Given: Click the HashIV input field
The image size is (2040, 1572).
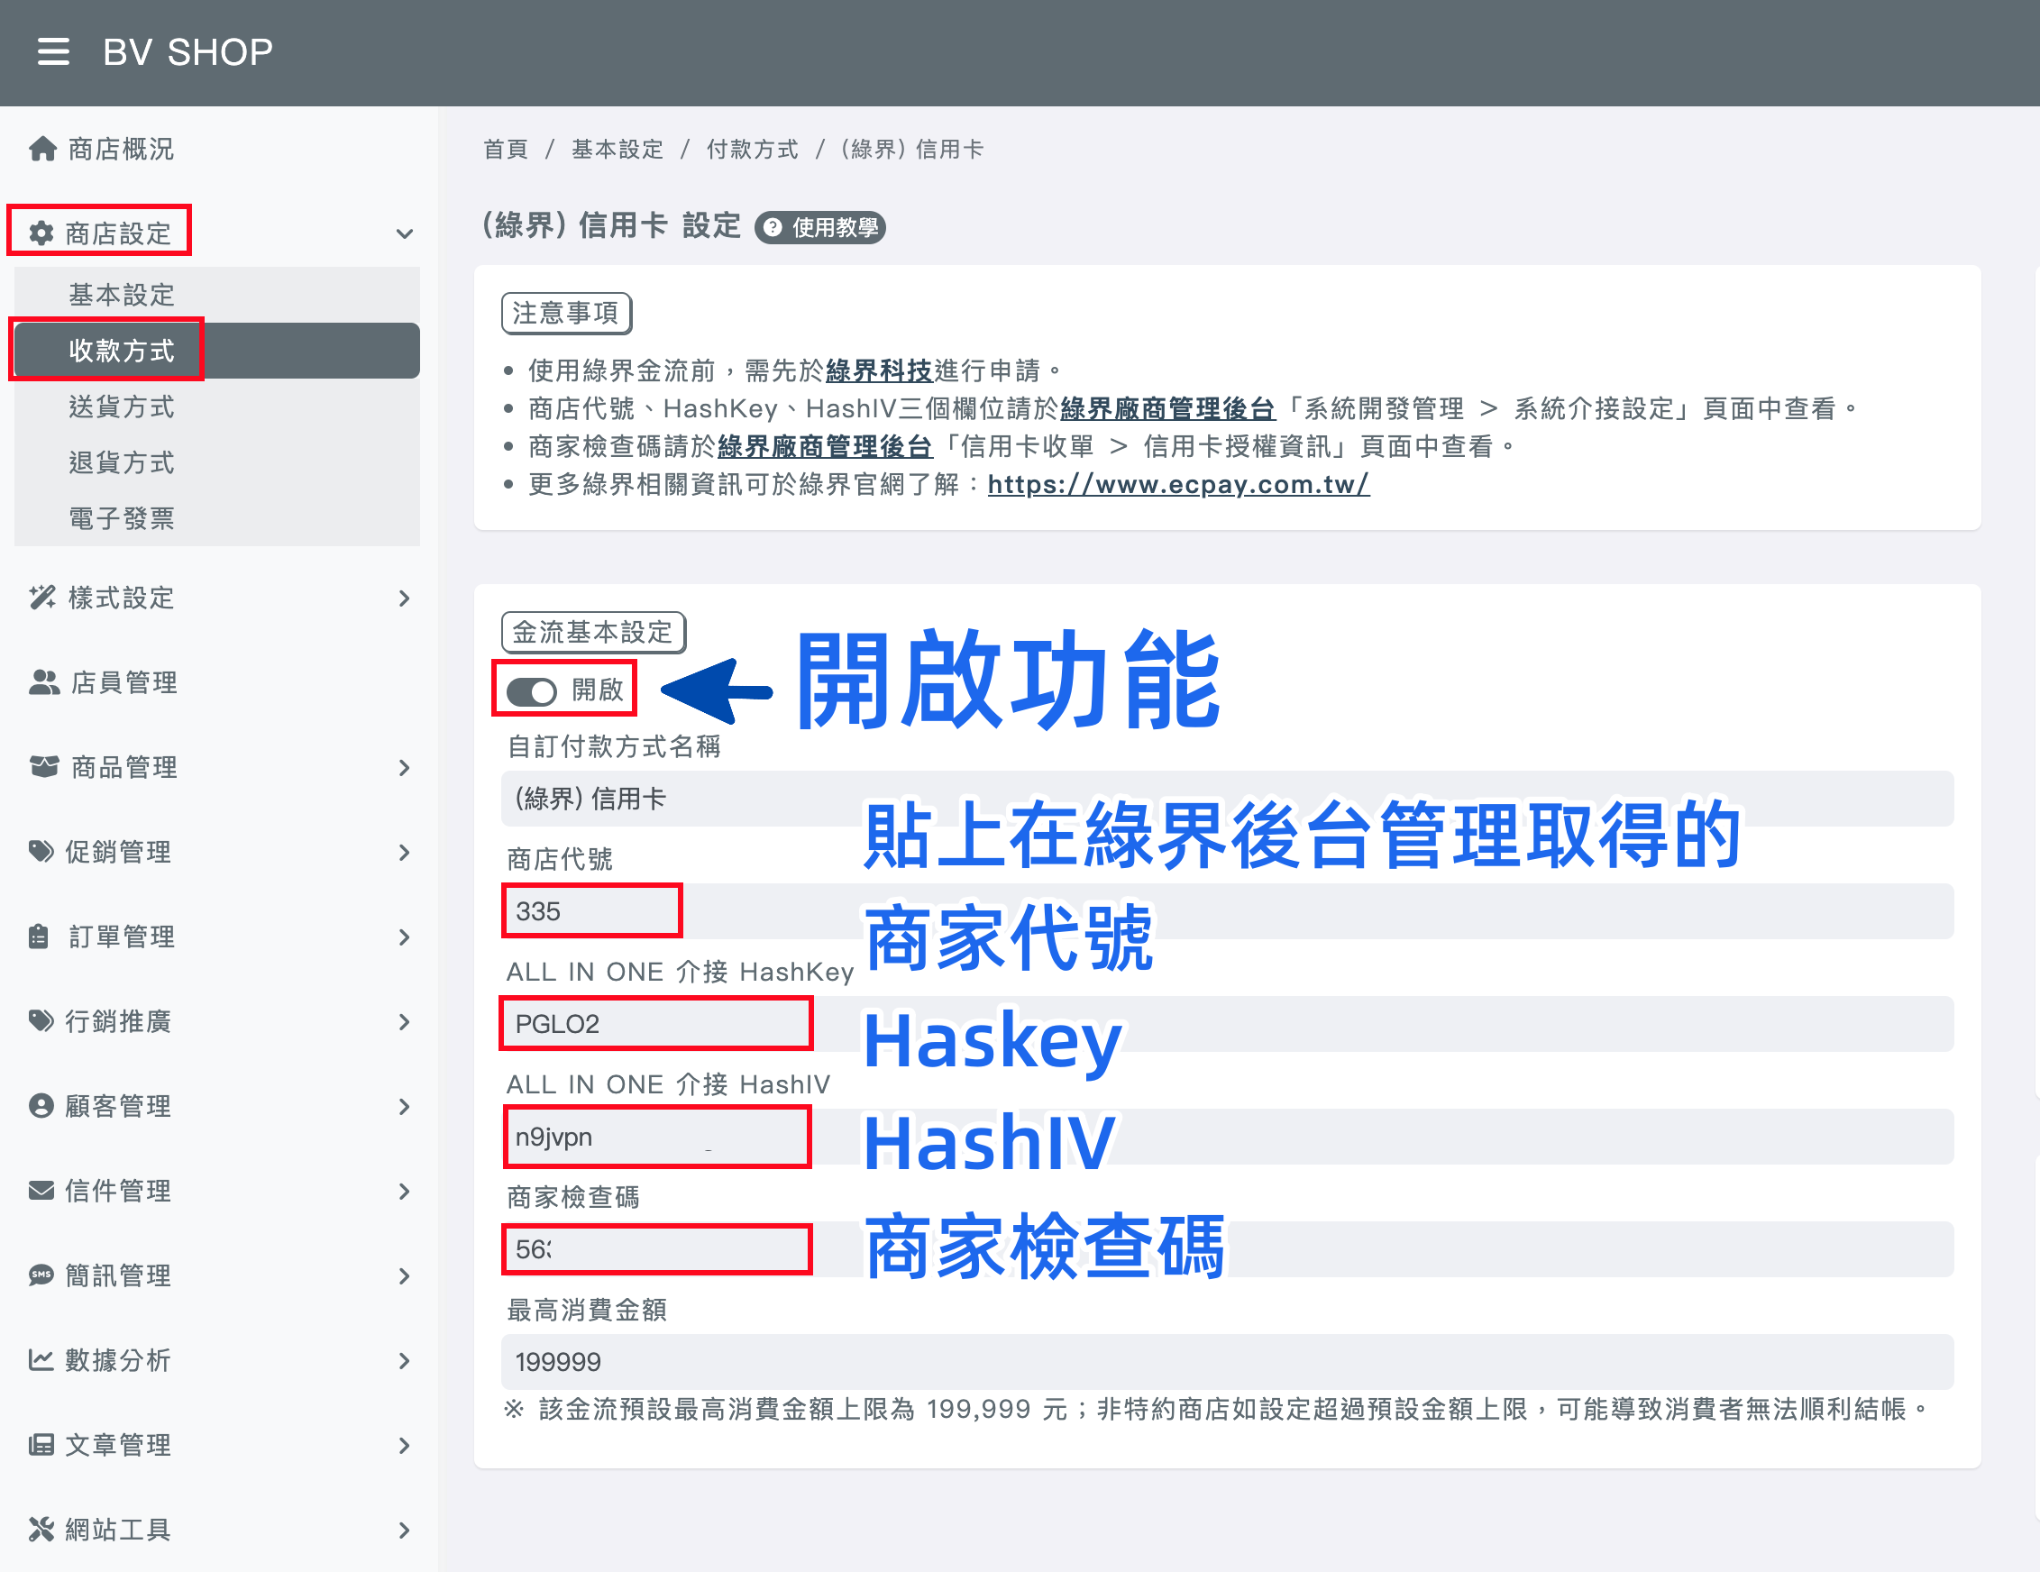Looking at the screenshot, I should [x=1226, y=1136].
